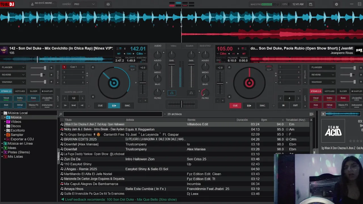Decrease loop size on the right deck
This screenshot has height=204, width=363.
coord(280,98)
